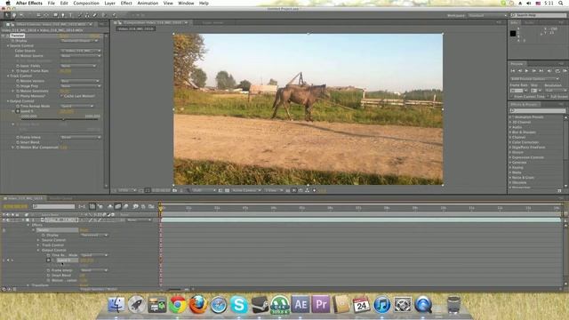Toggle Full Screen checkbox in Preview panel

coord(549,97)
